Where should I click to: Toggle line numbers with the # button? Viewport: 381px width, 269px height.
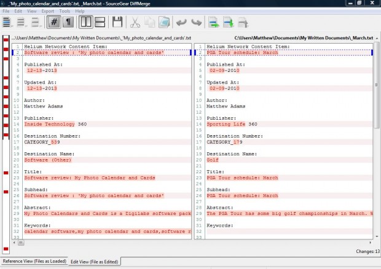54,22
